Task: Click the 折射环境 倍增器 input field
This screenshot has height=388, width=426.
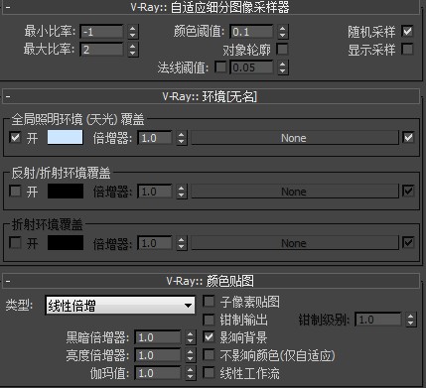Action: click(x=155, y=243)
